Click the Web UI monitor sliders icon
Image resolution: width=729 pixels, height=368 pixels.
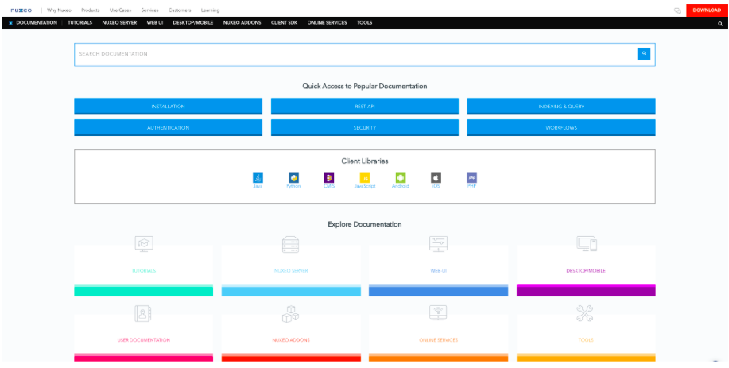[438, 244]
